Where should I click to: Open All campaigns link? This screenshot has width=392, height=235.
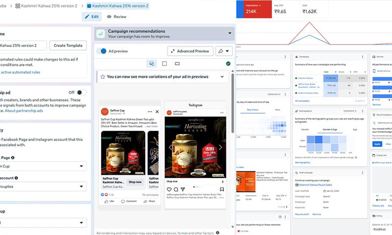[302, 101]
